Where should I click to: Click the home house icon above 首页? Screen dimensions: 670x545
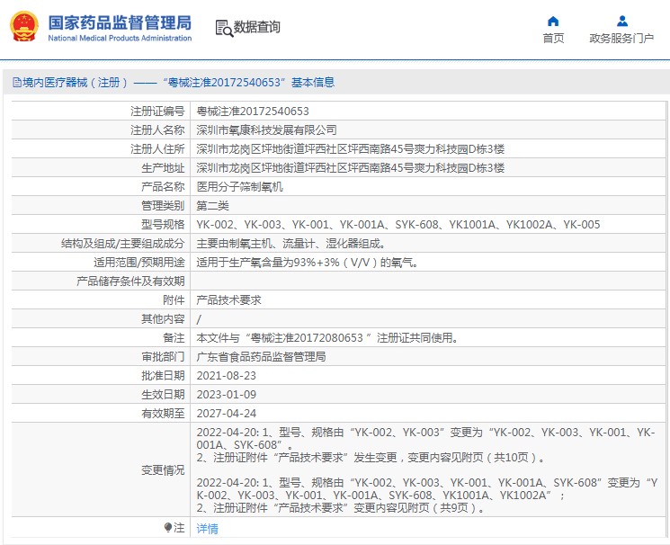click(x=553, y=21)
